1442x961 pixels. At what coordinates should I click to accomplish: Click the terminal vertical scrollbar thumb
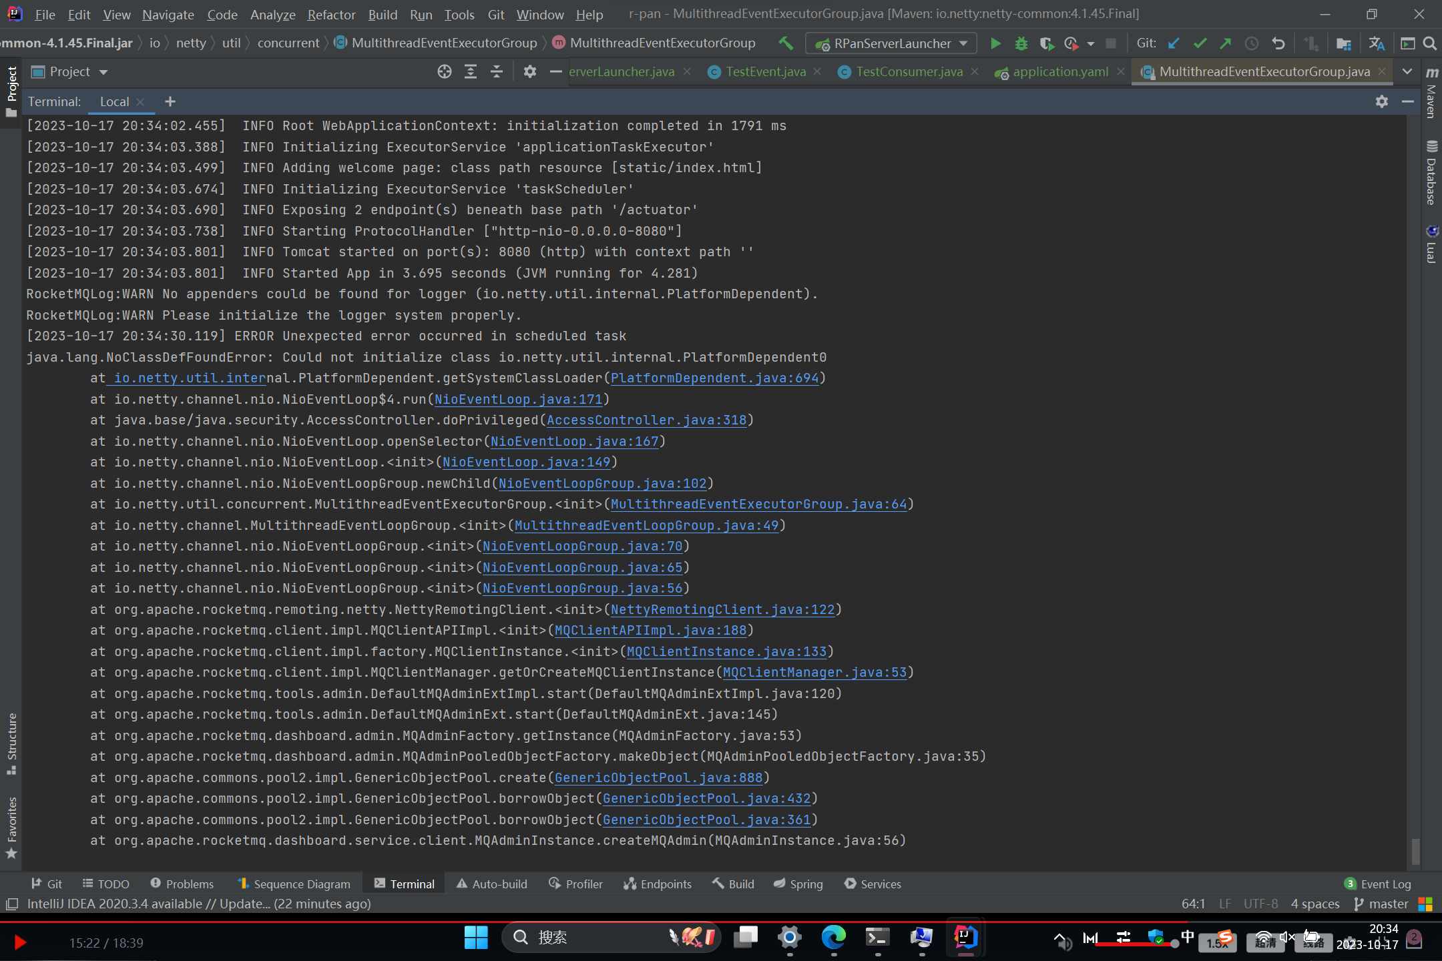pos(1415,851)
